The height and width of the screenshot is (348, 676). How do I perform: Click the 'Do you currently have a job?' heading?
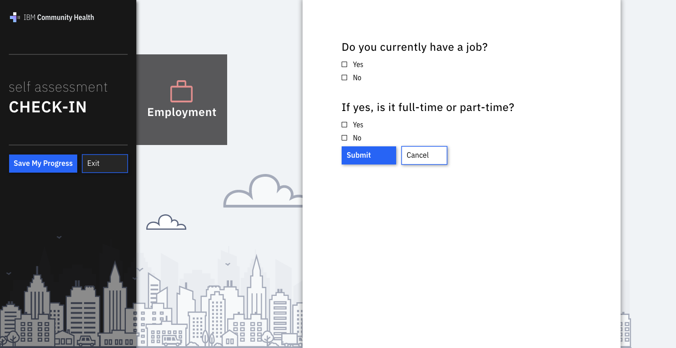pyautogui.click(x=414, y=47)
